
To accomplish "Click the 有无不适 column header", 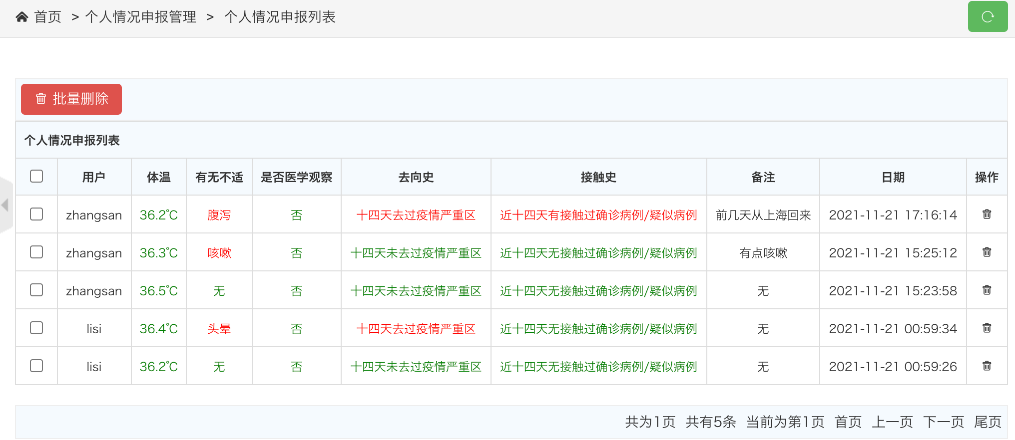I will pyautogui.click(x=219, y=177).
